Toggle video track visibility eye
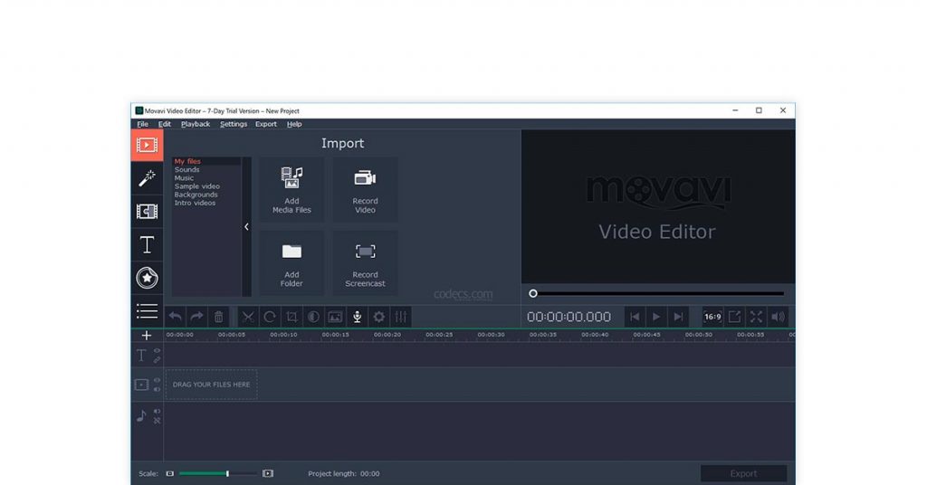 pos(158,380)
